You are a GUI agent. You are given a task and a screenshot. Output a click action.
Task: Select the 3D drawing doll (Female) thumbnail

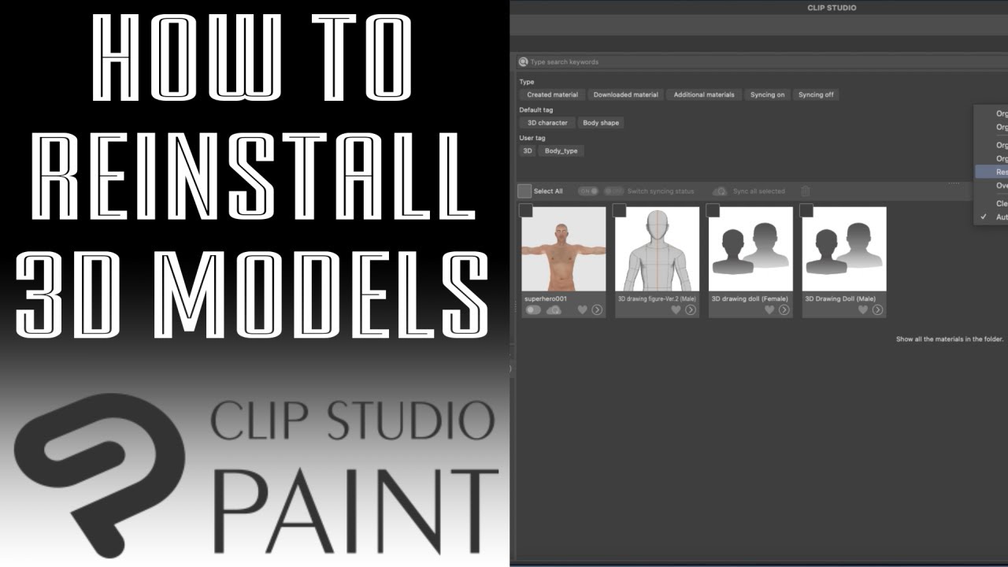tap(750, 249)
